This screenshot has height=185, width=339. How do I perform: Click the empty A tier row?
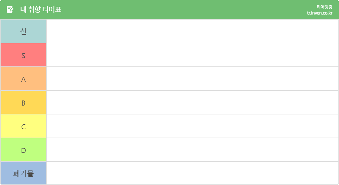click(x=192, y=79)
